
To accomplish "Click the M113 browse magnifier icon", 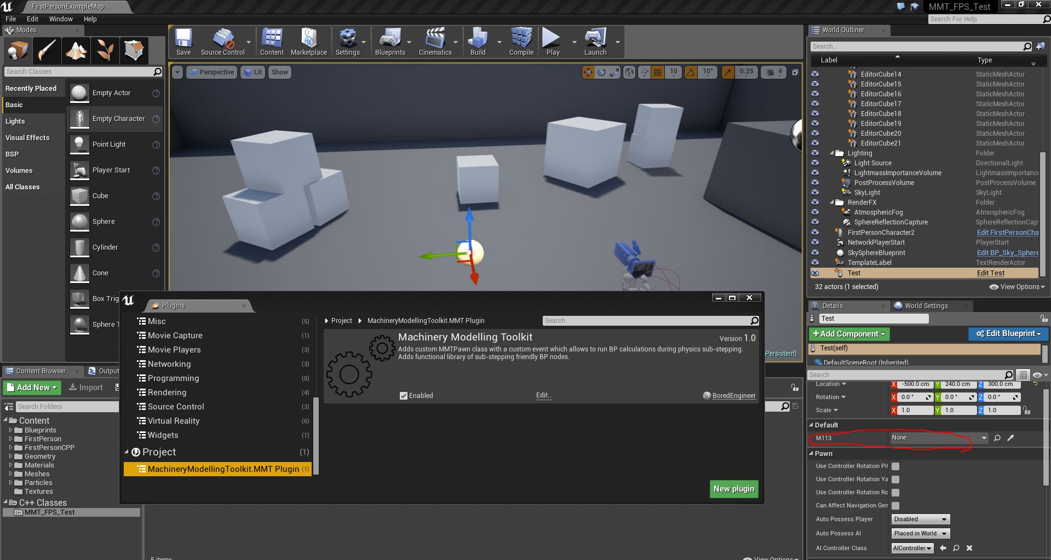I will click(x=997, y=438).
